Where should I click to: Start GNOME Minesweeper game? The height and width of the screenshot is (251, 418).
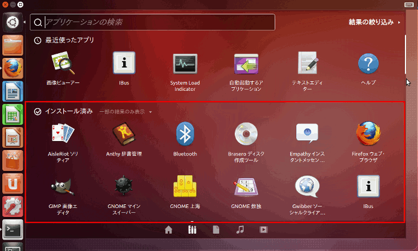pyautogui.click(x=124, y=186)
